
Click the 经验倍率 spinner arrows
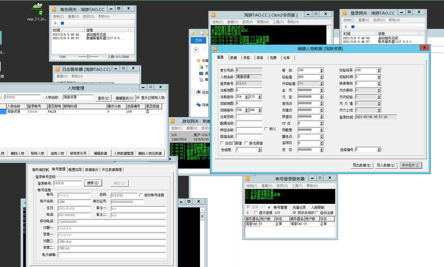pos(379,70)
